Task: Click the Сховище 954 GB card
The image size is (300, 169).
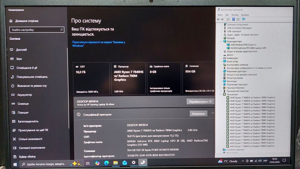Action: click(199, 78)
